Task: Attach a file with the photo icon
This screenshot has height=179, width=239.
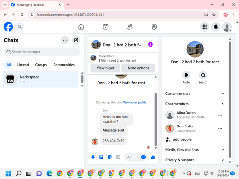Action: 101,157
